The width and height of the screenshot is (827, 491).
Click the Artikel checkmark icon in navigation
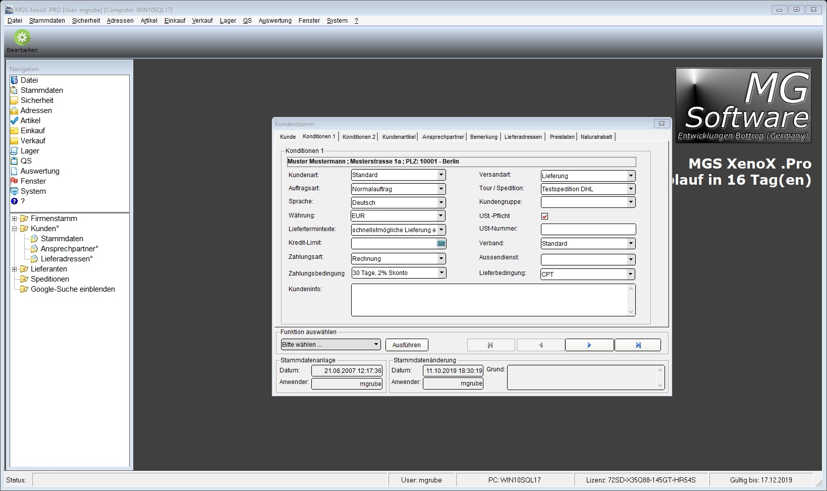click(x=14, y=121)
